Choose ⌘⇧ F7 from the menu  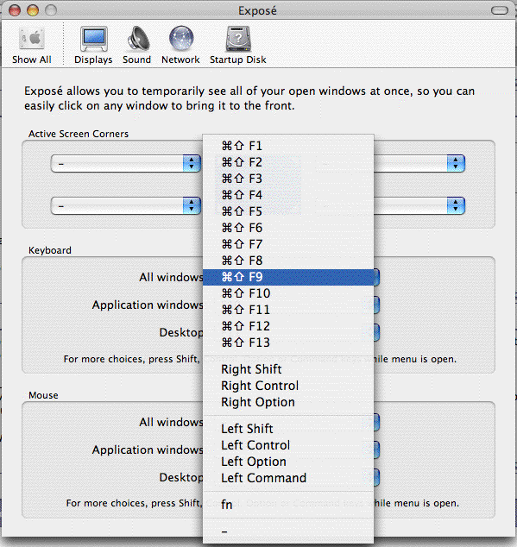coord(288,244)
